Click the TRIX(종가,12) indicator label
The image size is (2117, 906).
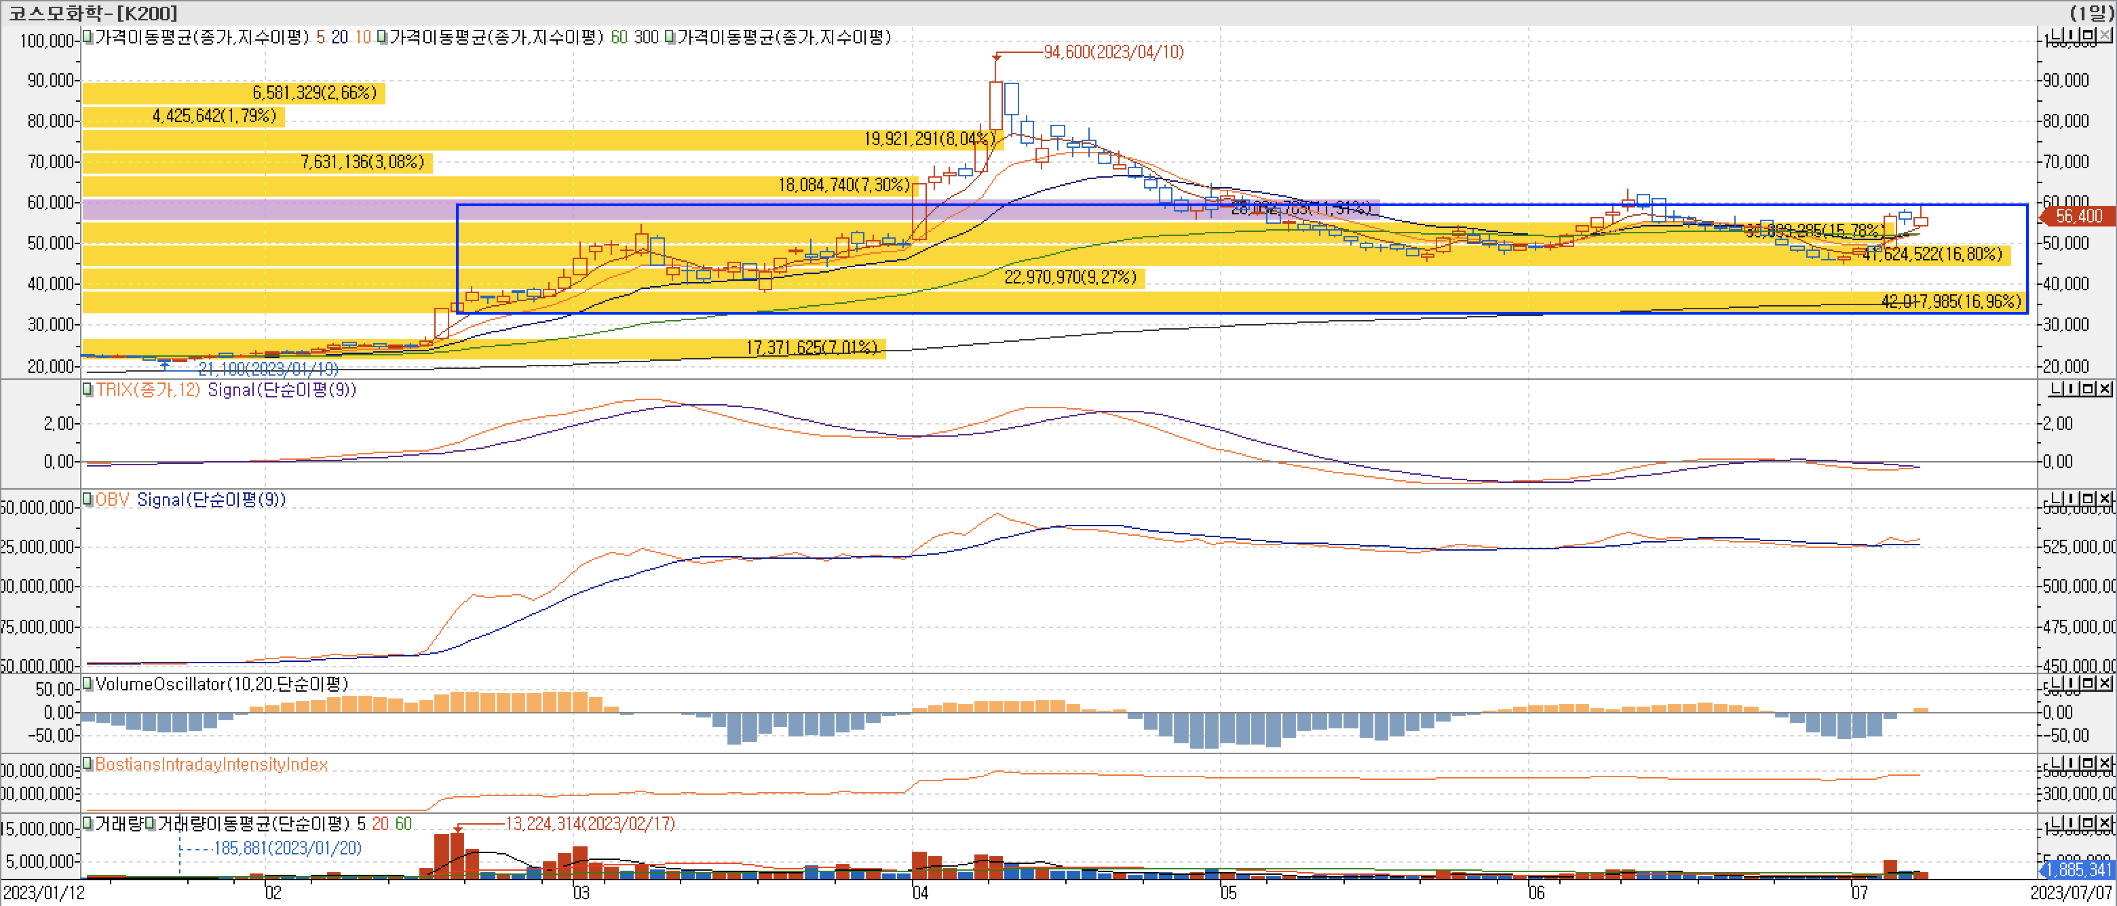coord(148,389)
